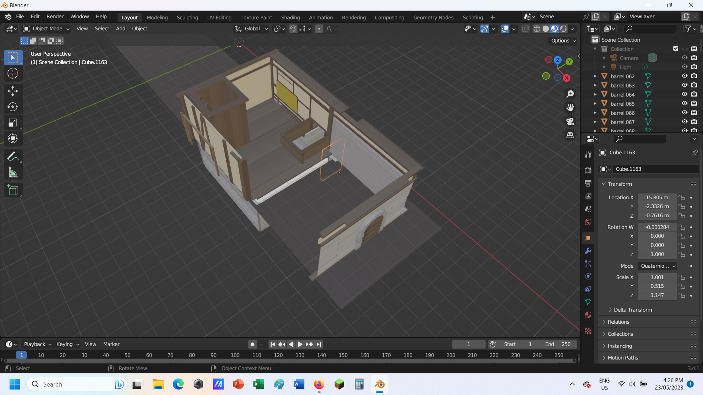Open the Render menu
Screen dimensions: 703x395
55,16
